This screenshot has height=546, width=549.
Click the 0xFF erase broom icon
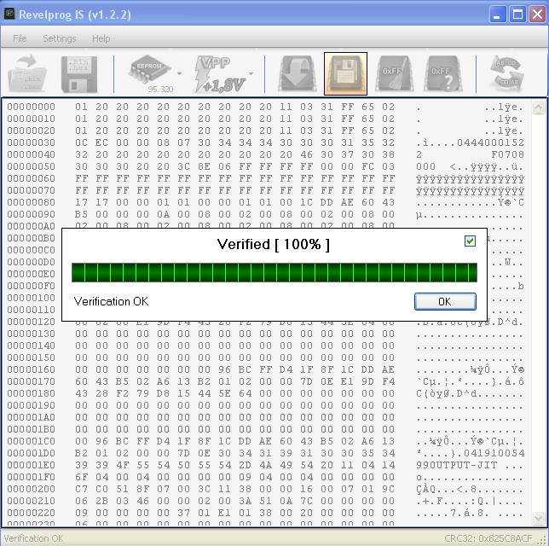click(394, 73)
